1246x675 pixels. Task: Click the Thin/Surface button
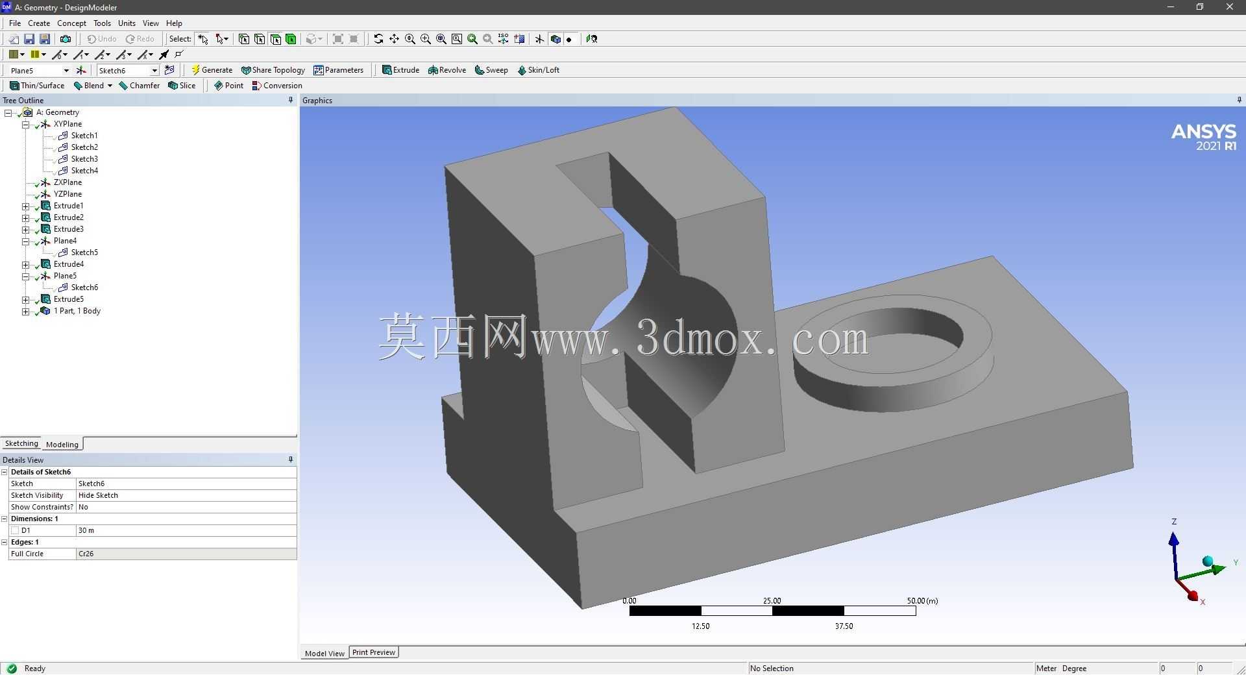click(37, 86)
